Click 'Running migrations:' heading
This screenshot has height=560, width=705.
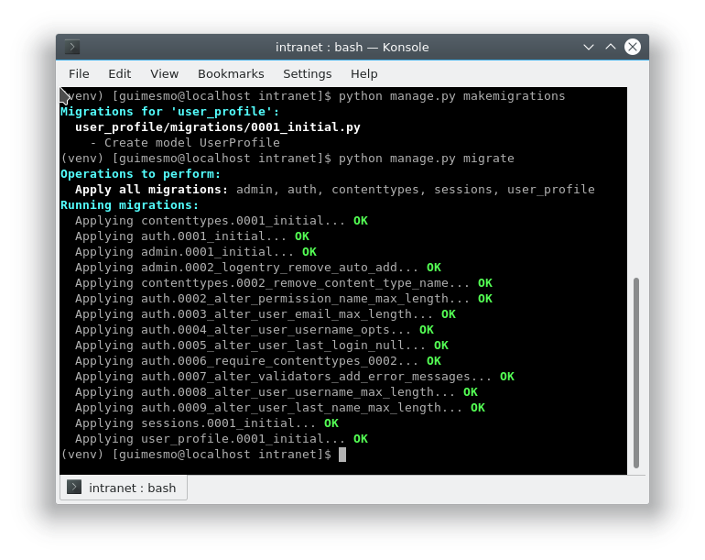coord(129,205)
